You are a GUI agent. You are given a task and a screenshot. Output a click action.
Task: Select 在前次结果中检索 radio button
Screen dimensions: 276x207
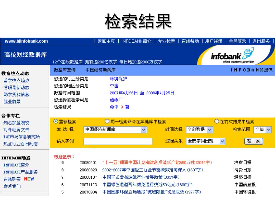click(217, 121)
